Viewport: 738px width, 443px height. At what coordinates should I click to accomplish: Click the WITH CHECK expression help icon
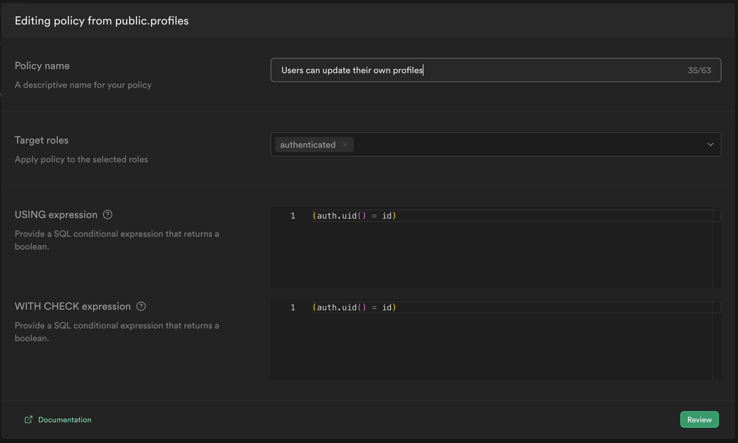tap(141, 306)
